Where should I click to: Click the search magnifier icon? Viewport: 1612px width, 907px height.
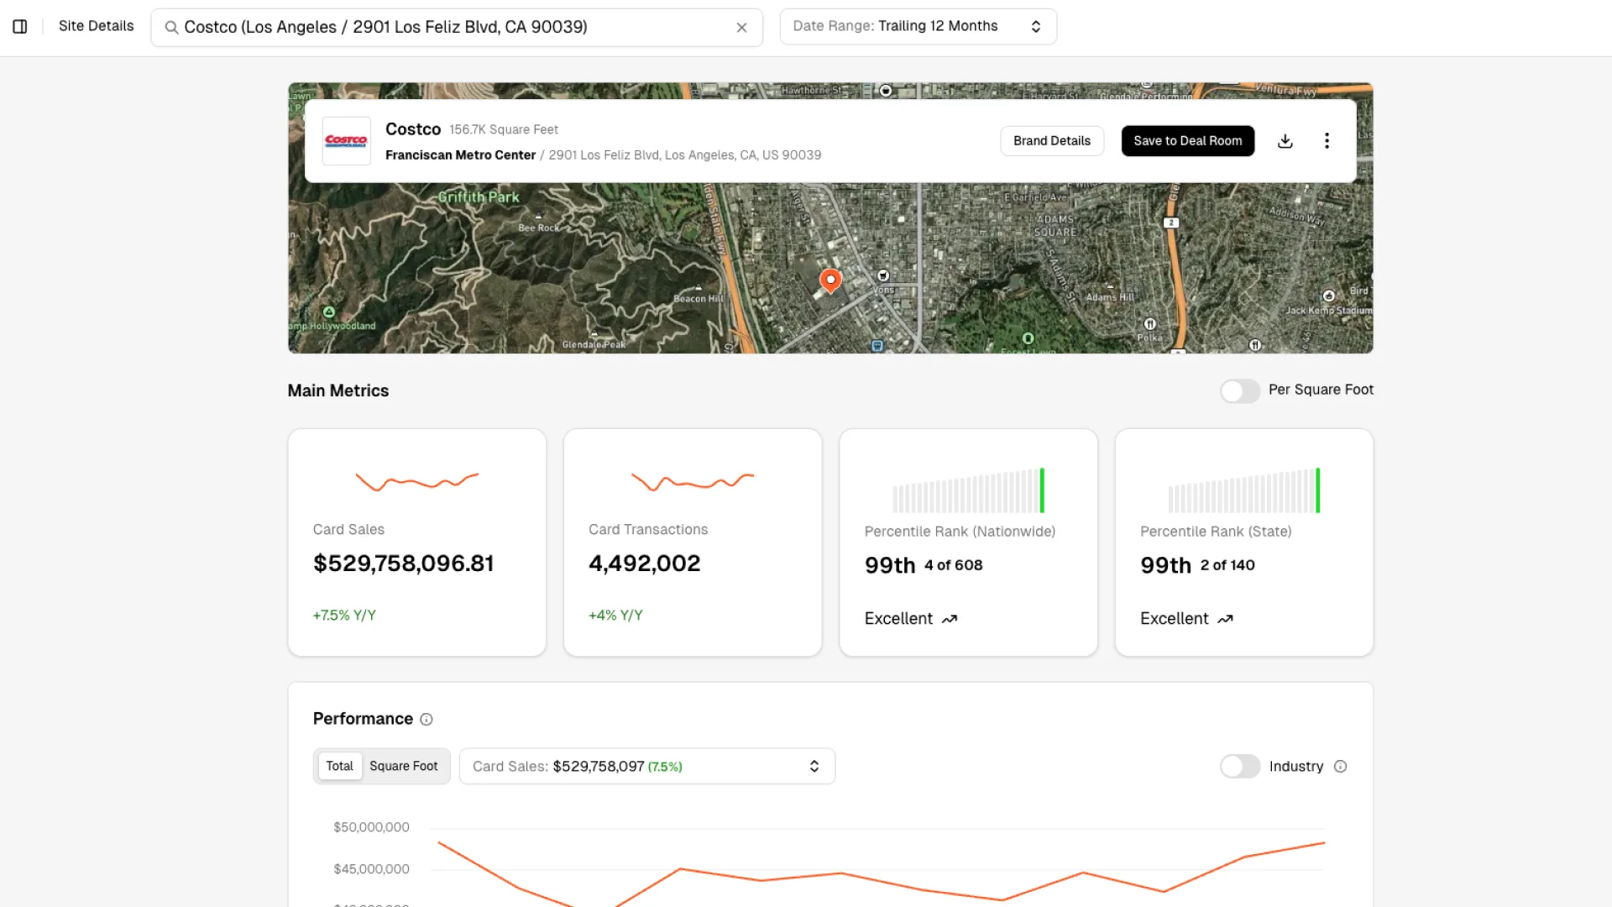click(171, 27)
